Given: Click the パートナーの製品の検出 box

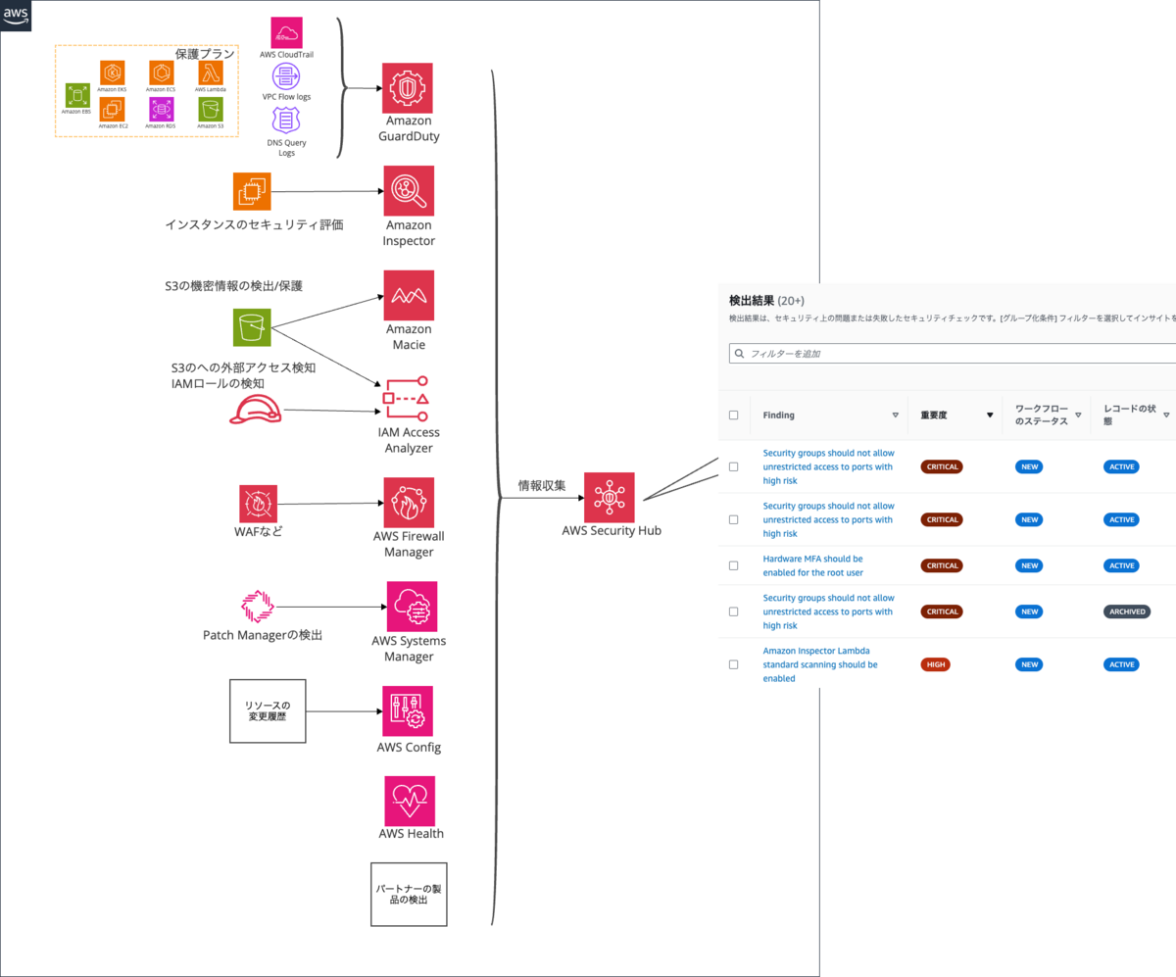Looking at the screenshot, I should coord(409,894).
